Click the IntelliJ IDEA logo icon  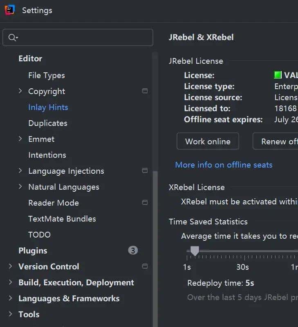(10, 10)
